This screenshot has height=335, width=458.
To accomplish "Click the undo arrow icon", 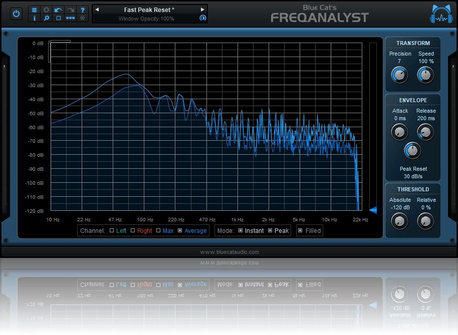I will click(x=58, y=10).
